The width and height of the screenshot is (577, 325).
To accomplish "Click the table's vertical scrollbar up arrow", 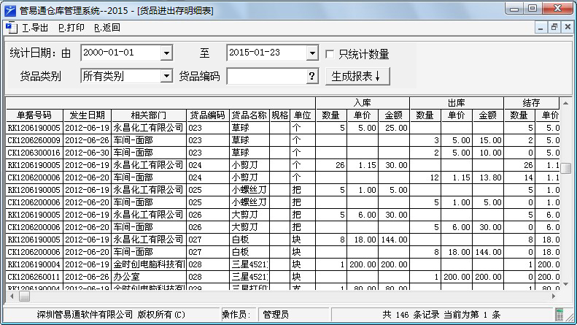I will (565, 103).
